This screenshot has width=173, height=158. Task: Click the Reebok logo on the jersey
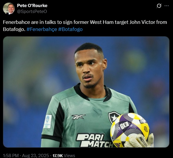click(79, 117)
